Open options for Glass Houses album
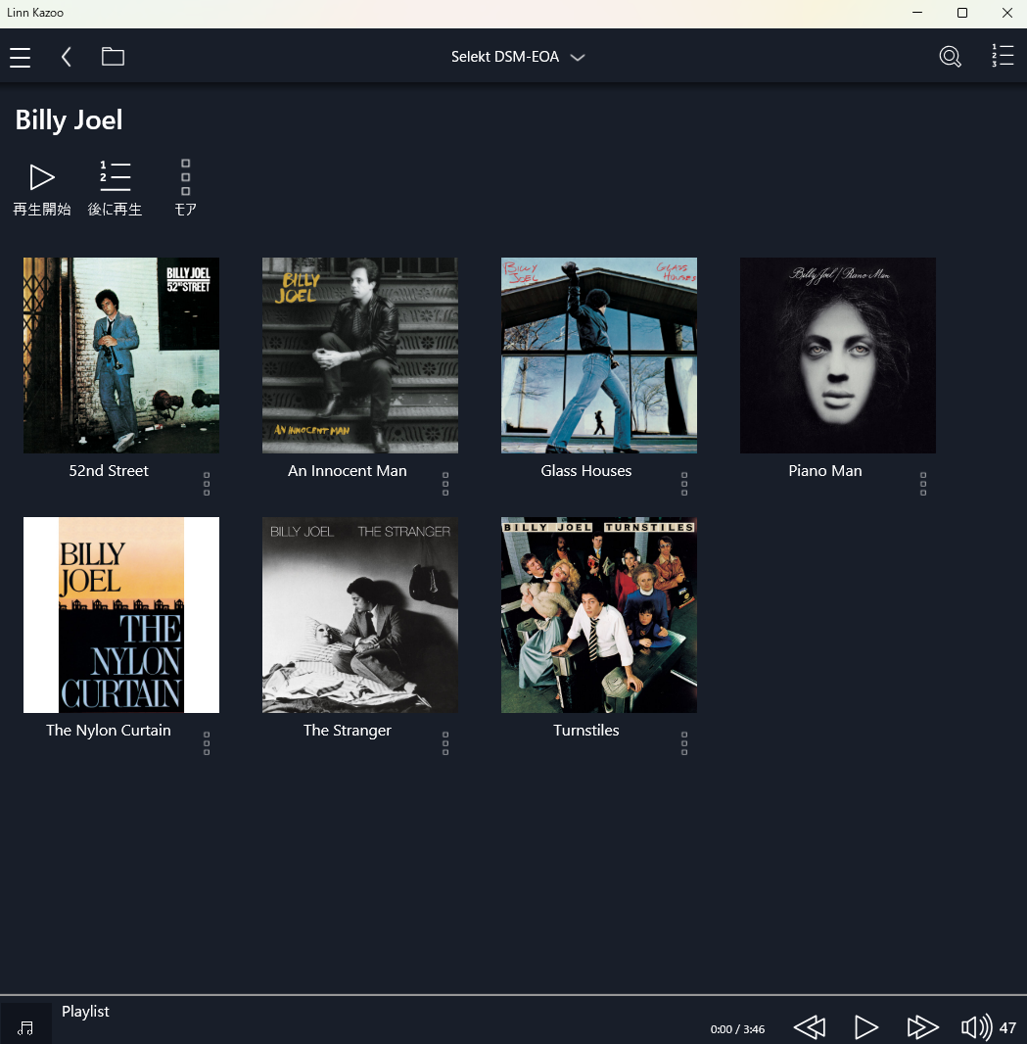Viewport: 1027px width, 1044px height. point(684,484)
